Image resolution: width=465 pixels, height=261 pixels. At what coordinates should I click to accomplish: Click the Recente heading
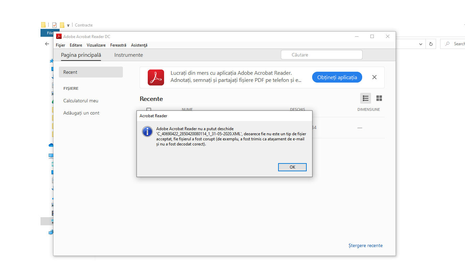(151, 99)
